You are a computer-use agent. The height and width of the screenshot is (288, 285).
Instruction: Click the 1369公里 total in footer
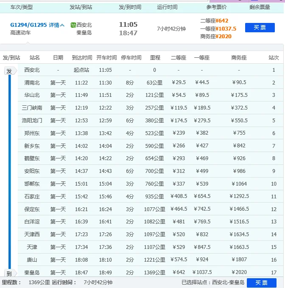39,282
